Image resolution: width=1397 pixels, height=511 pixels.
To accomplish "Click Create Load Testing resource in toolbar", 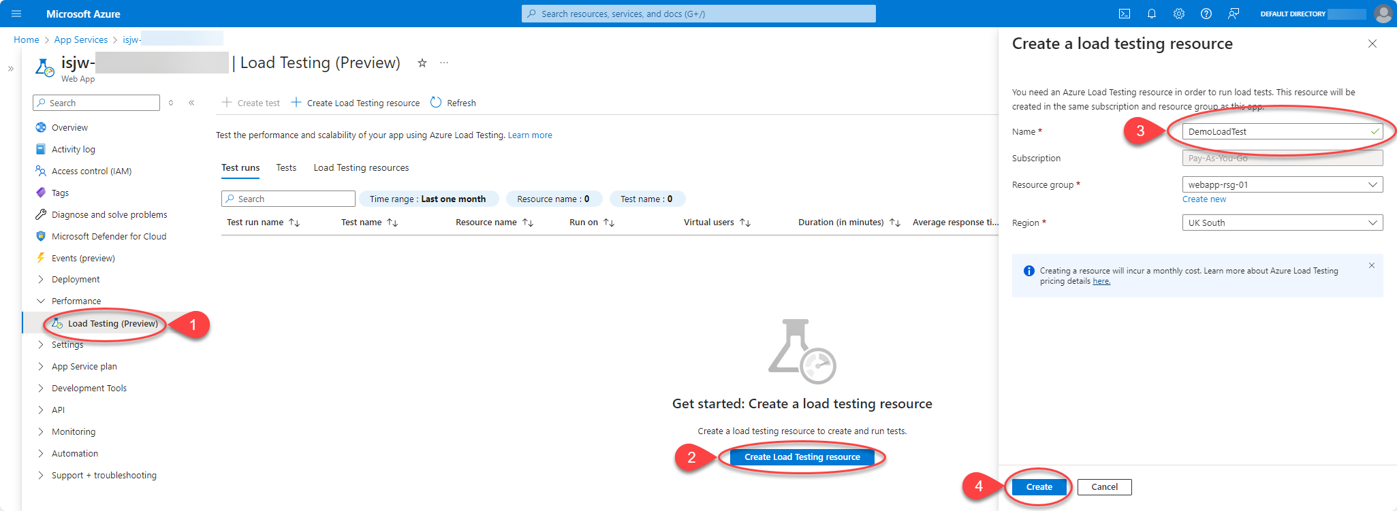I will pos(356,103).
